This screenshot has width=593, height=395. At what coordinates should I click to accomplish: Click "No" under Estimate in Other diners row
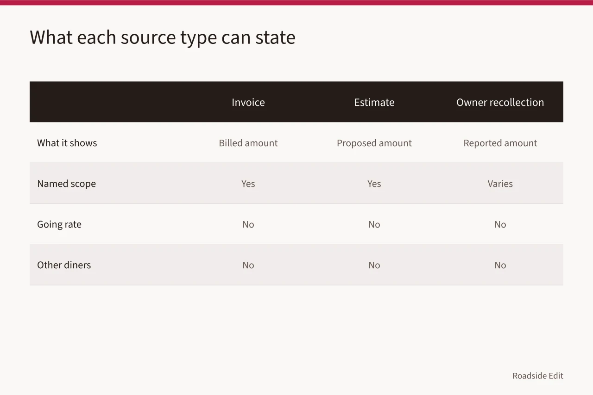[x=374, y=265]
